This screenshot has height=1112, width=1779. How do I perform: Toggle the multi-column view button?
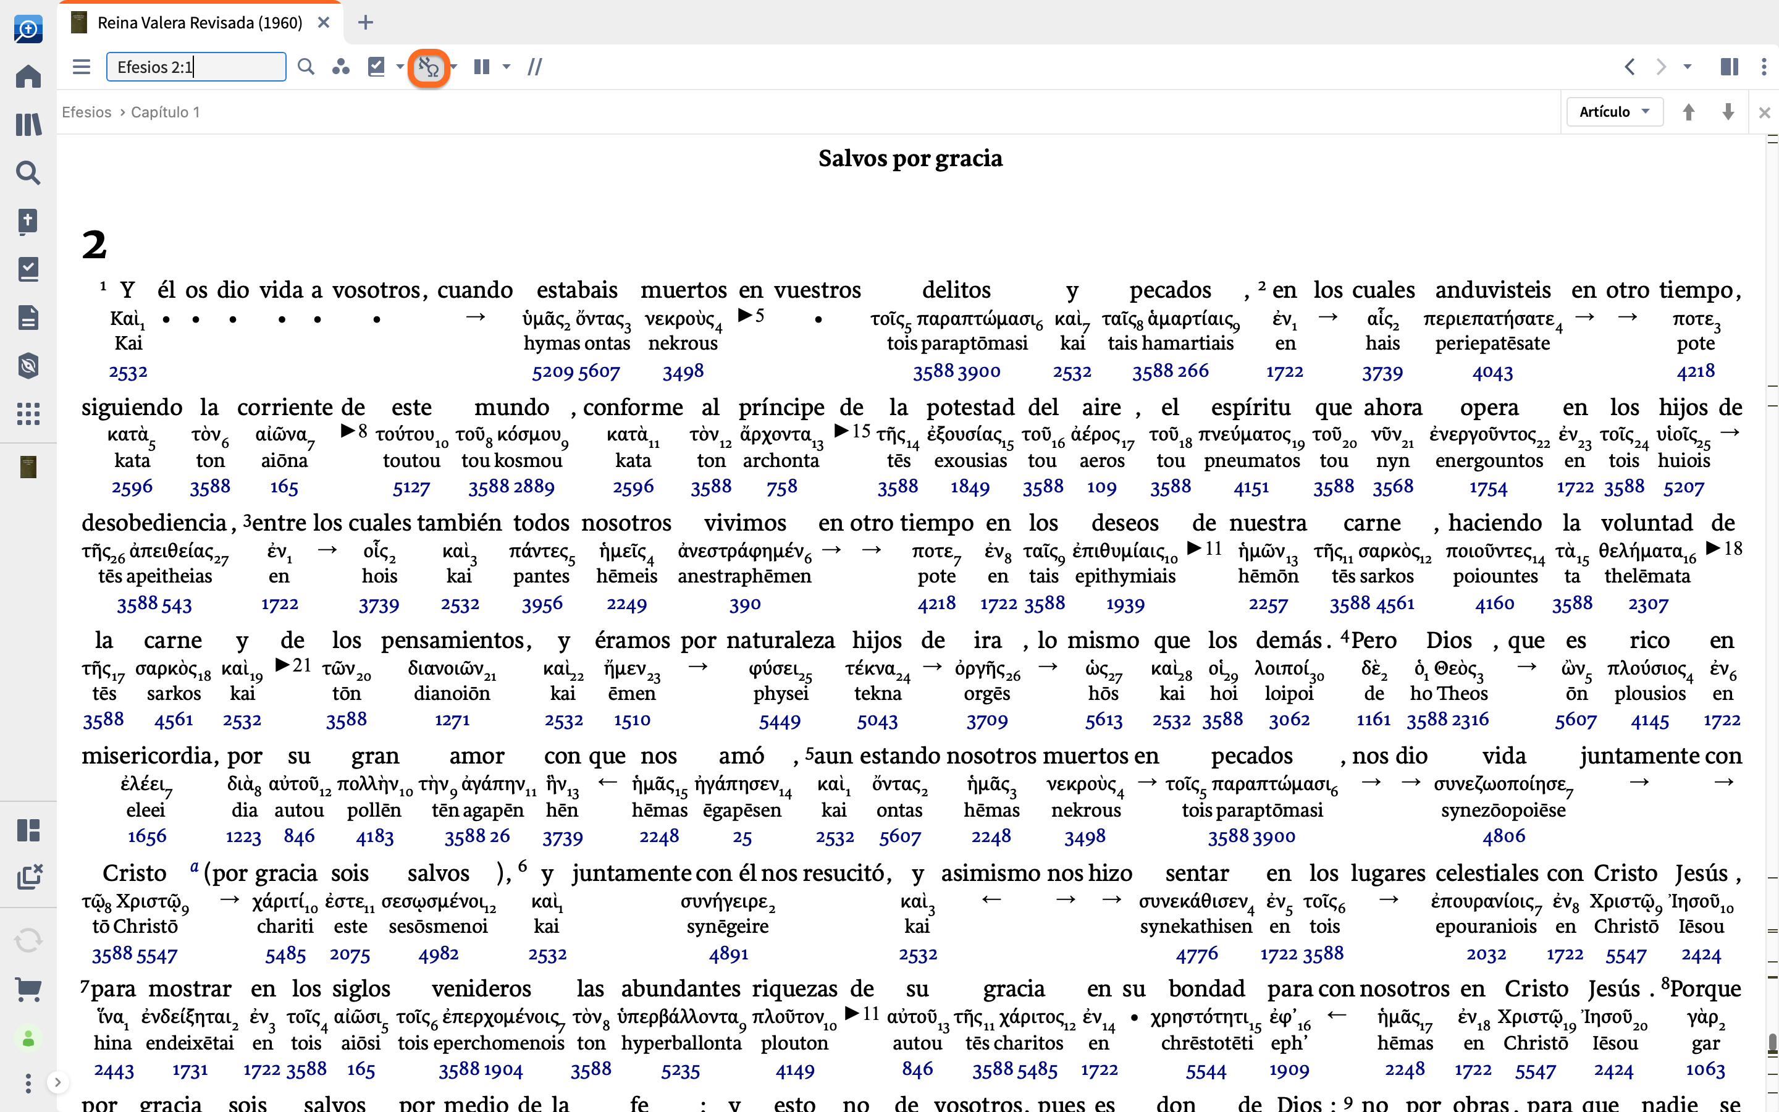[x=482, y=67]
